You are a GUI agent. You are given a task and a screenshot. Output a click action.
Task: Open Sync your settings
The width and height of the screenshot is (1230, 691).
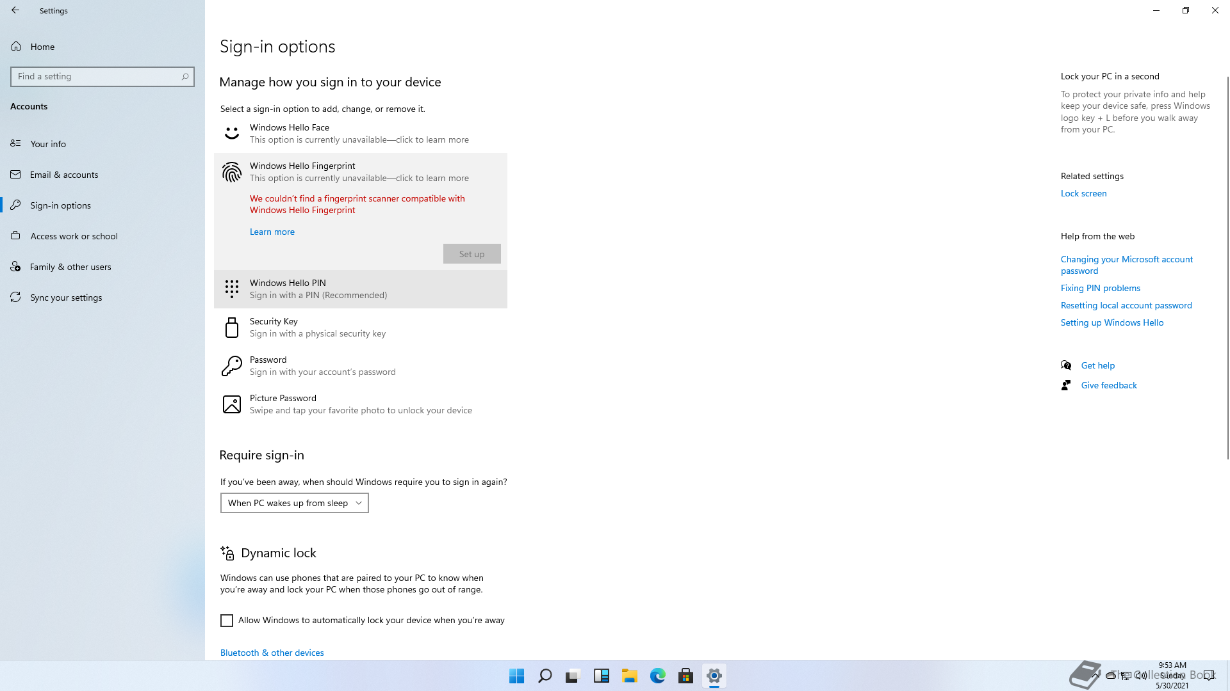(102, 298)
